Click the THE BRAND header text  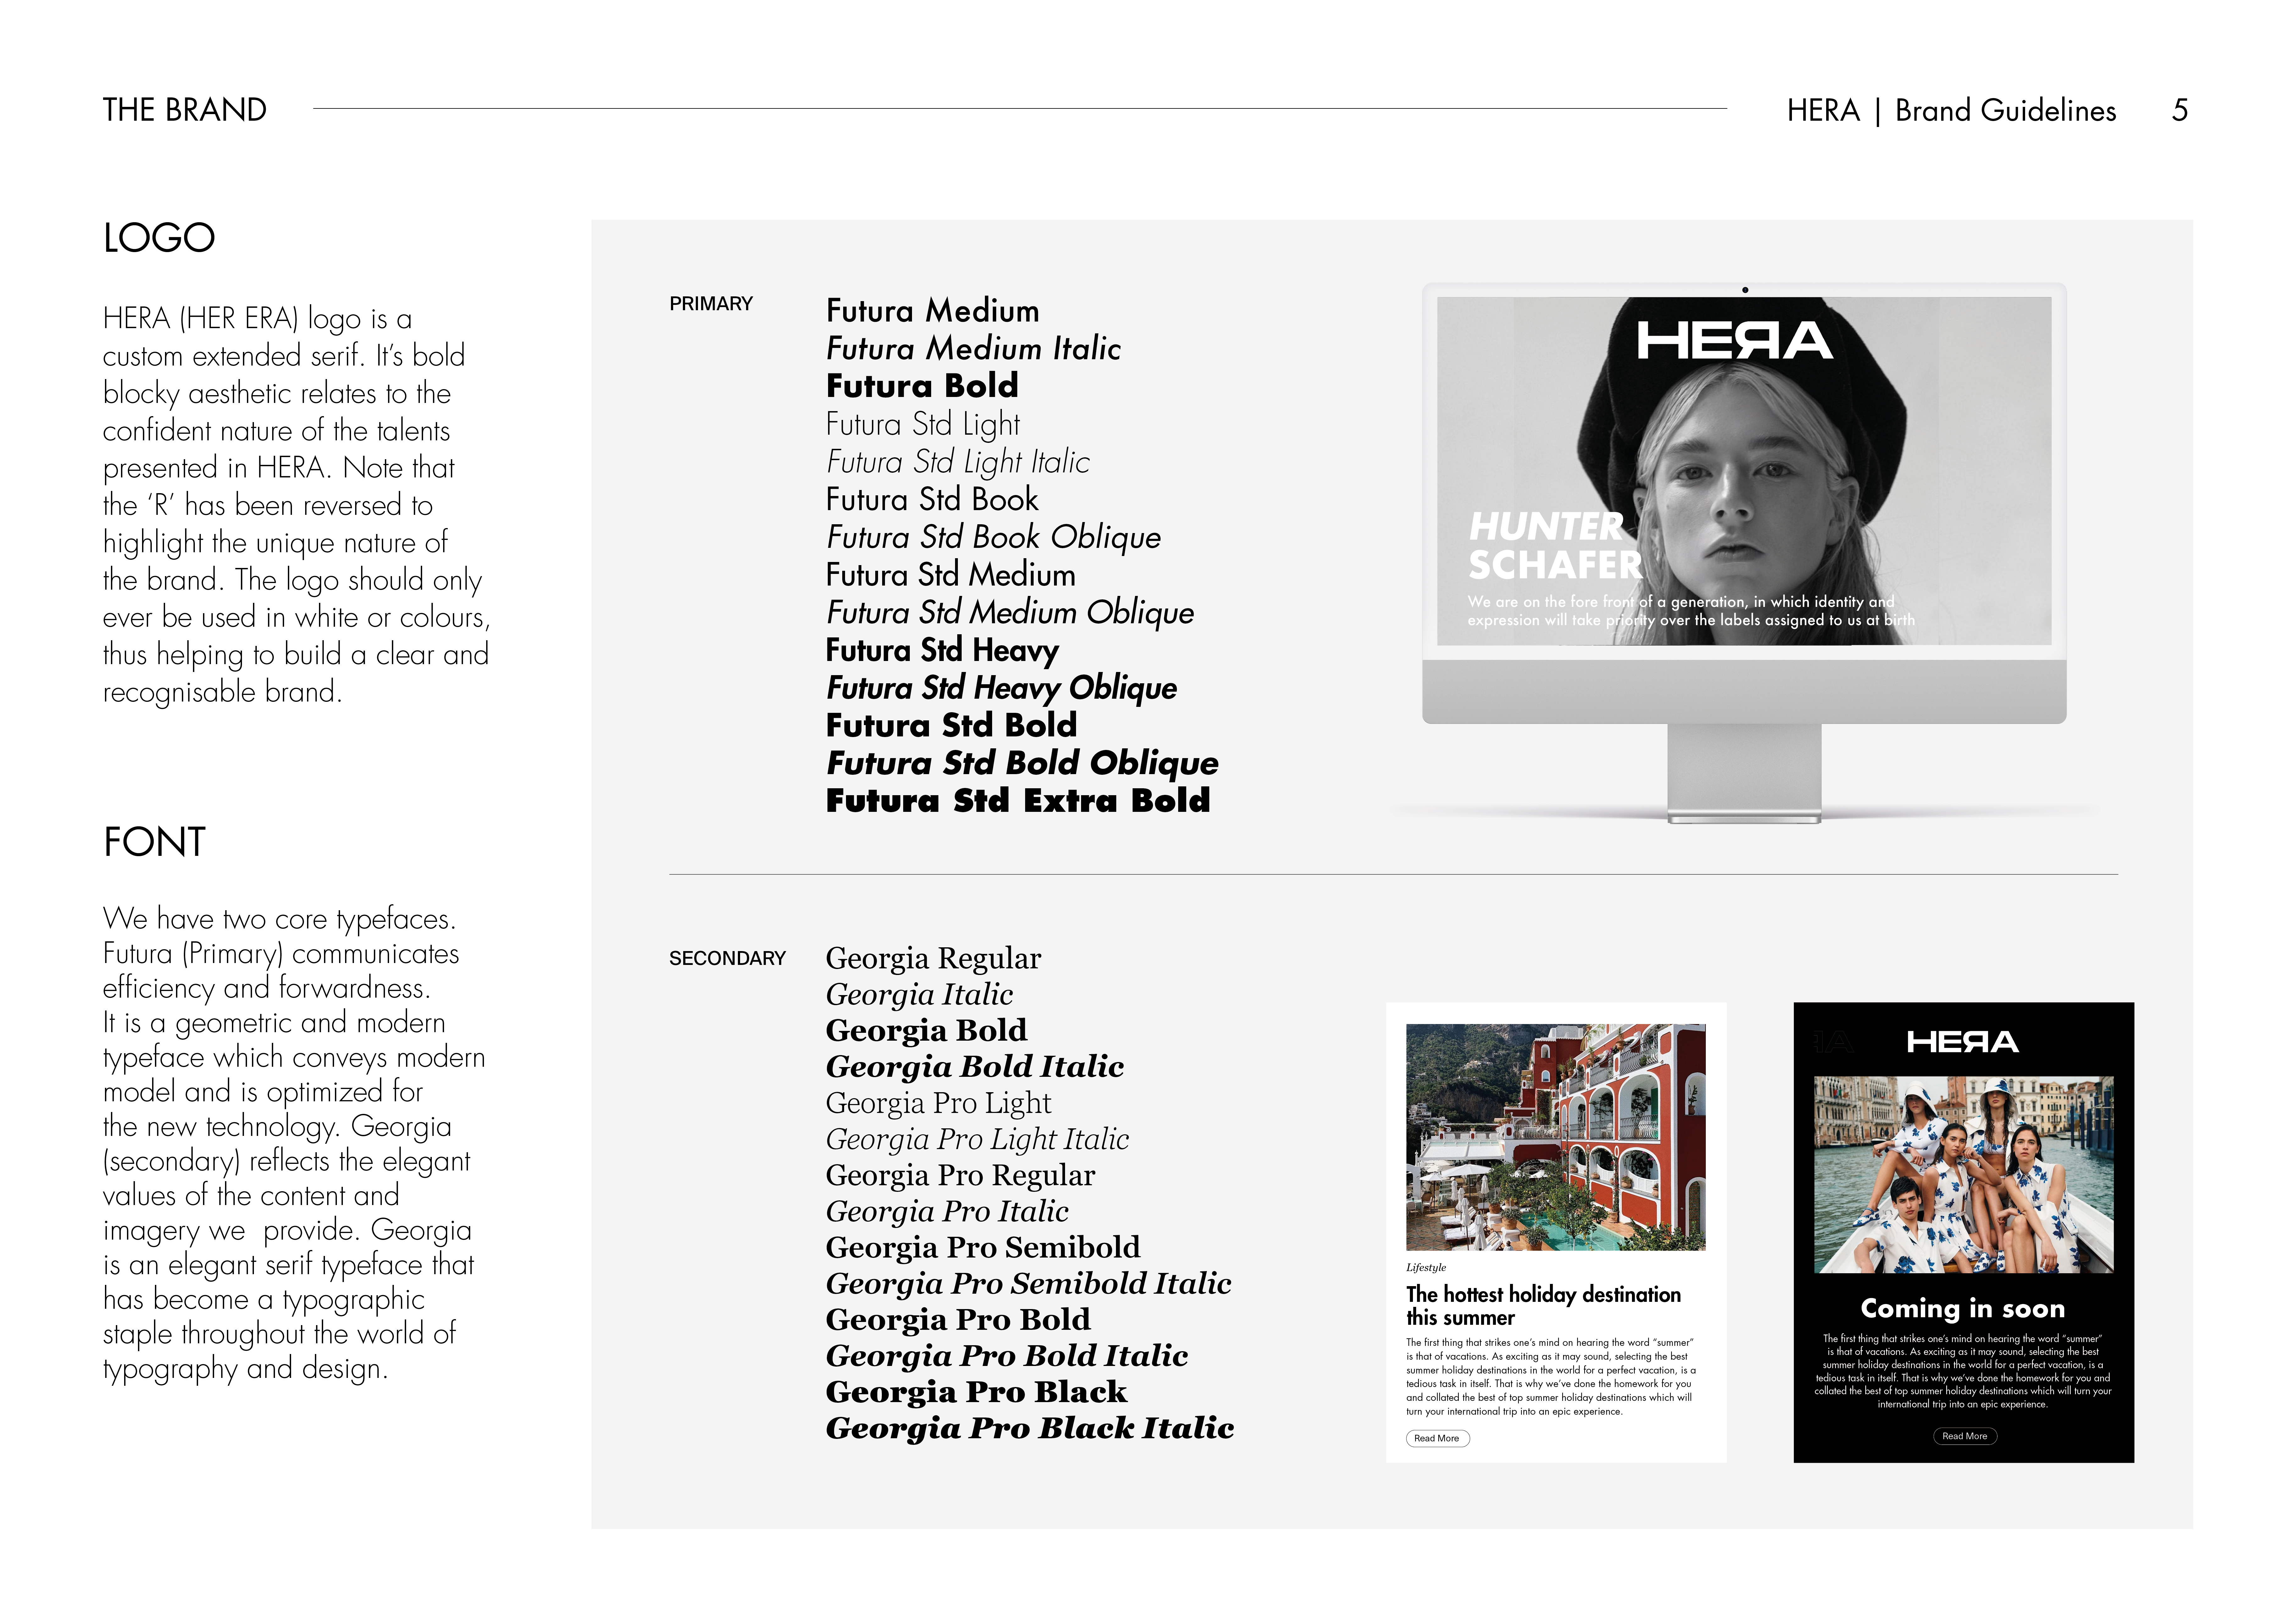coord(185,110)
